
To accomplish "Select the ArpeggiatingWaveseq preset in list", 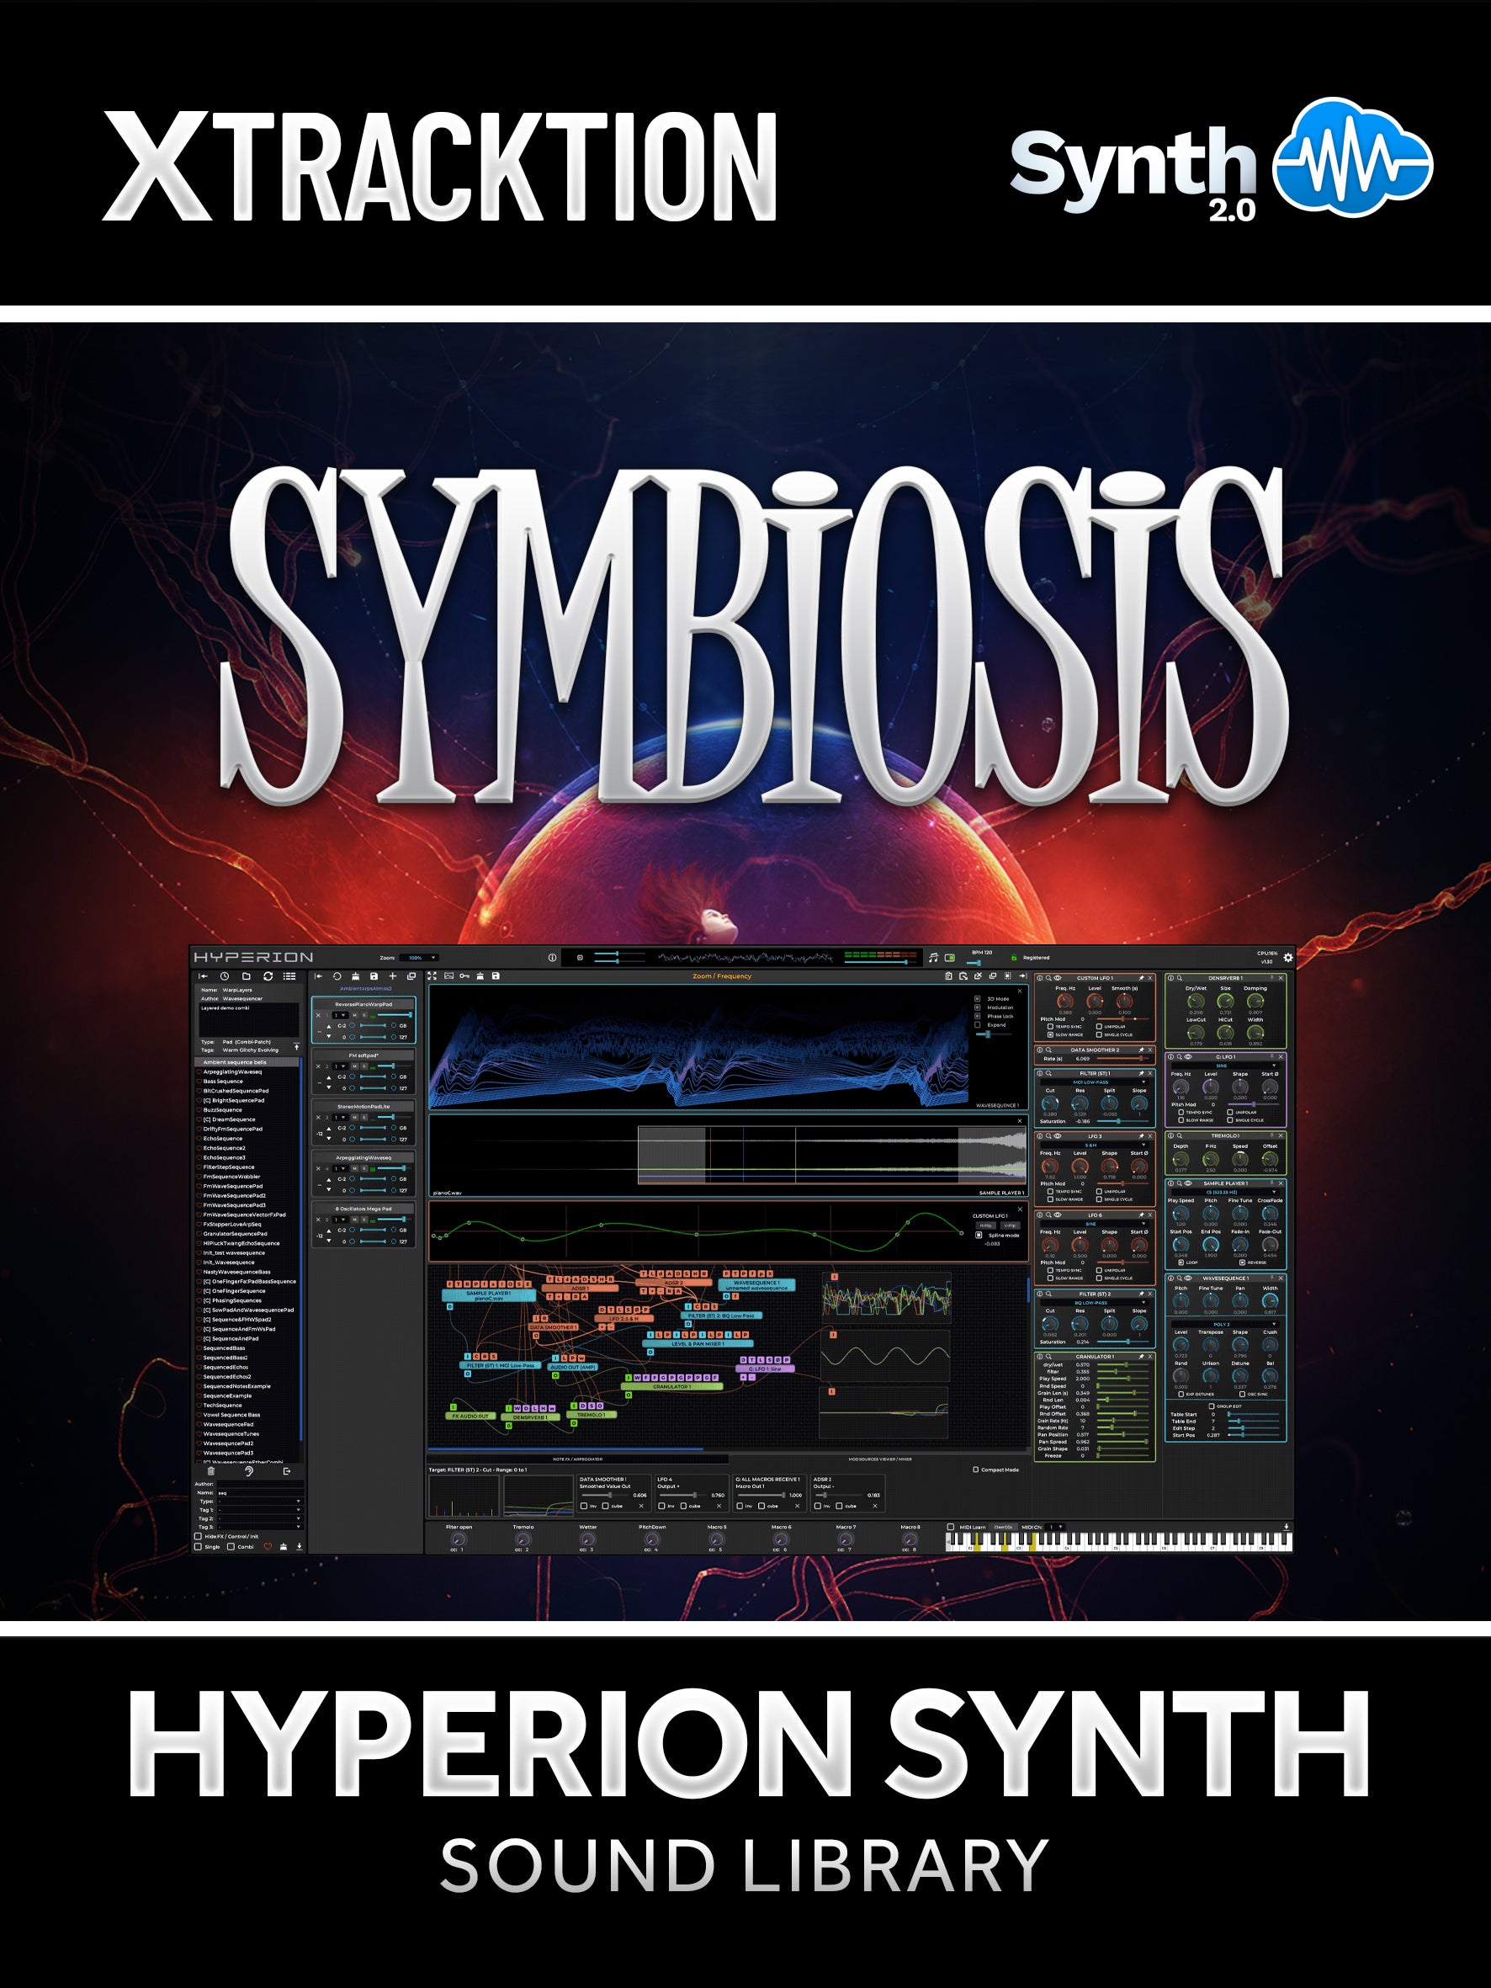I will pyautogui.click(x=247, y=1072).
